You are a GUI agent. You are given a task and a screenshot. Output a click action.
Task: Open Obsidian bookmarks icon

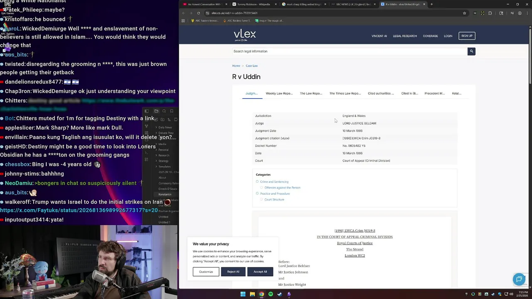pyautogui.click(x=172, y=111)
